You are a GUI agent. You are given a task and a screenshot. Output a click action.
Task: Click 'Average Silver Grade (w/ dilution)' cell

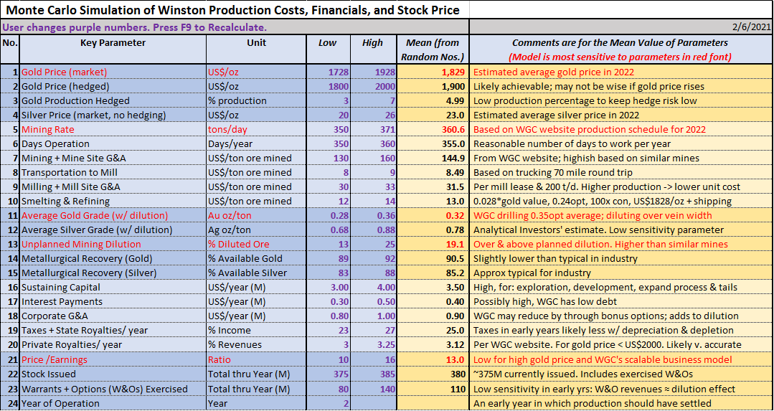[x=113, y=230]
